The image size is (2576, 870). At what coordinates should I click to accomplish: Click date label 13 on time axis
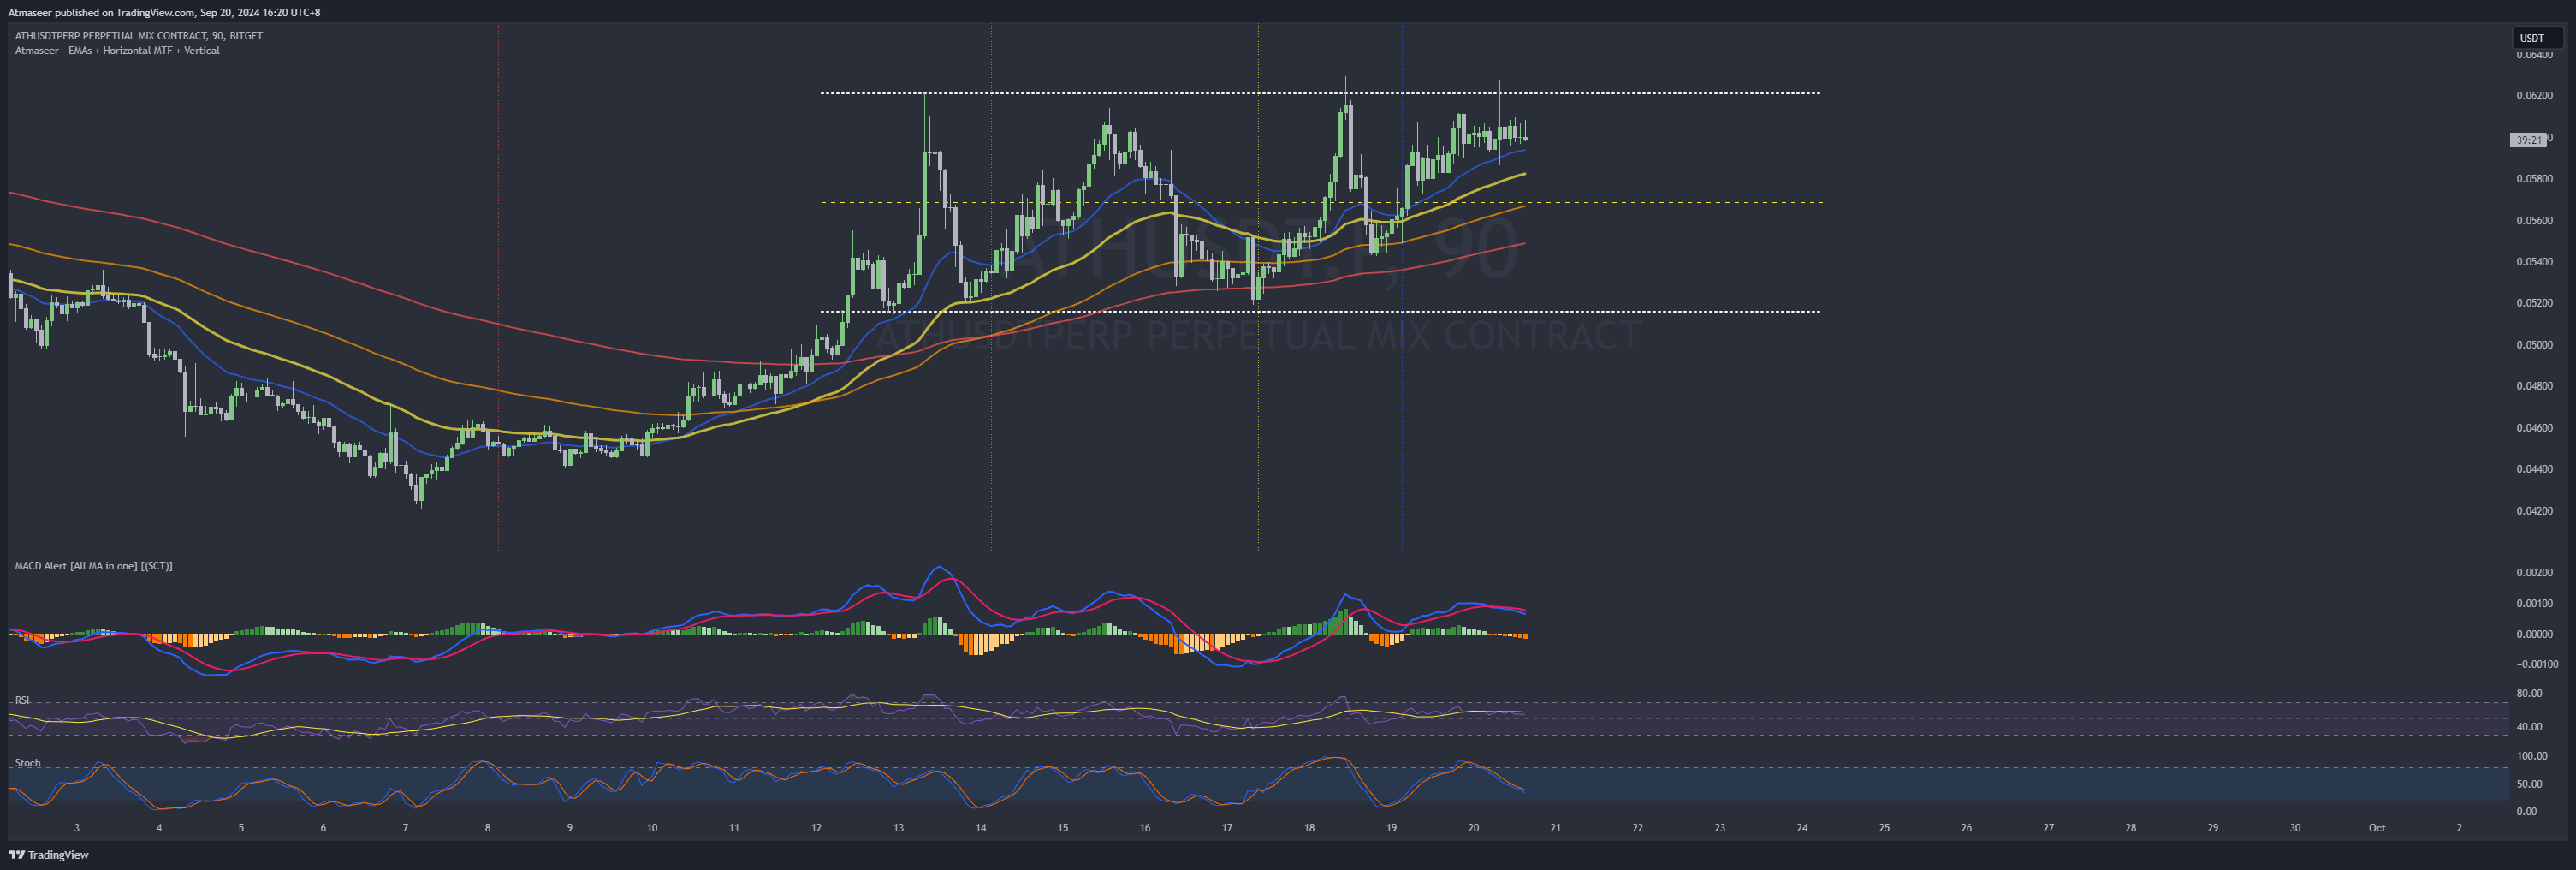(x=898, y=828)
